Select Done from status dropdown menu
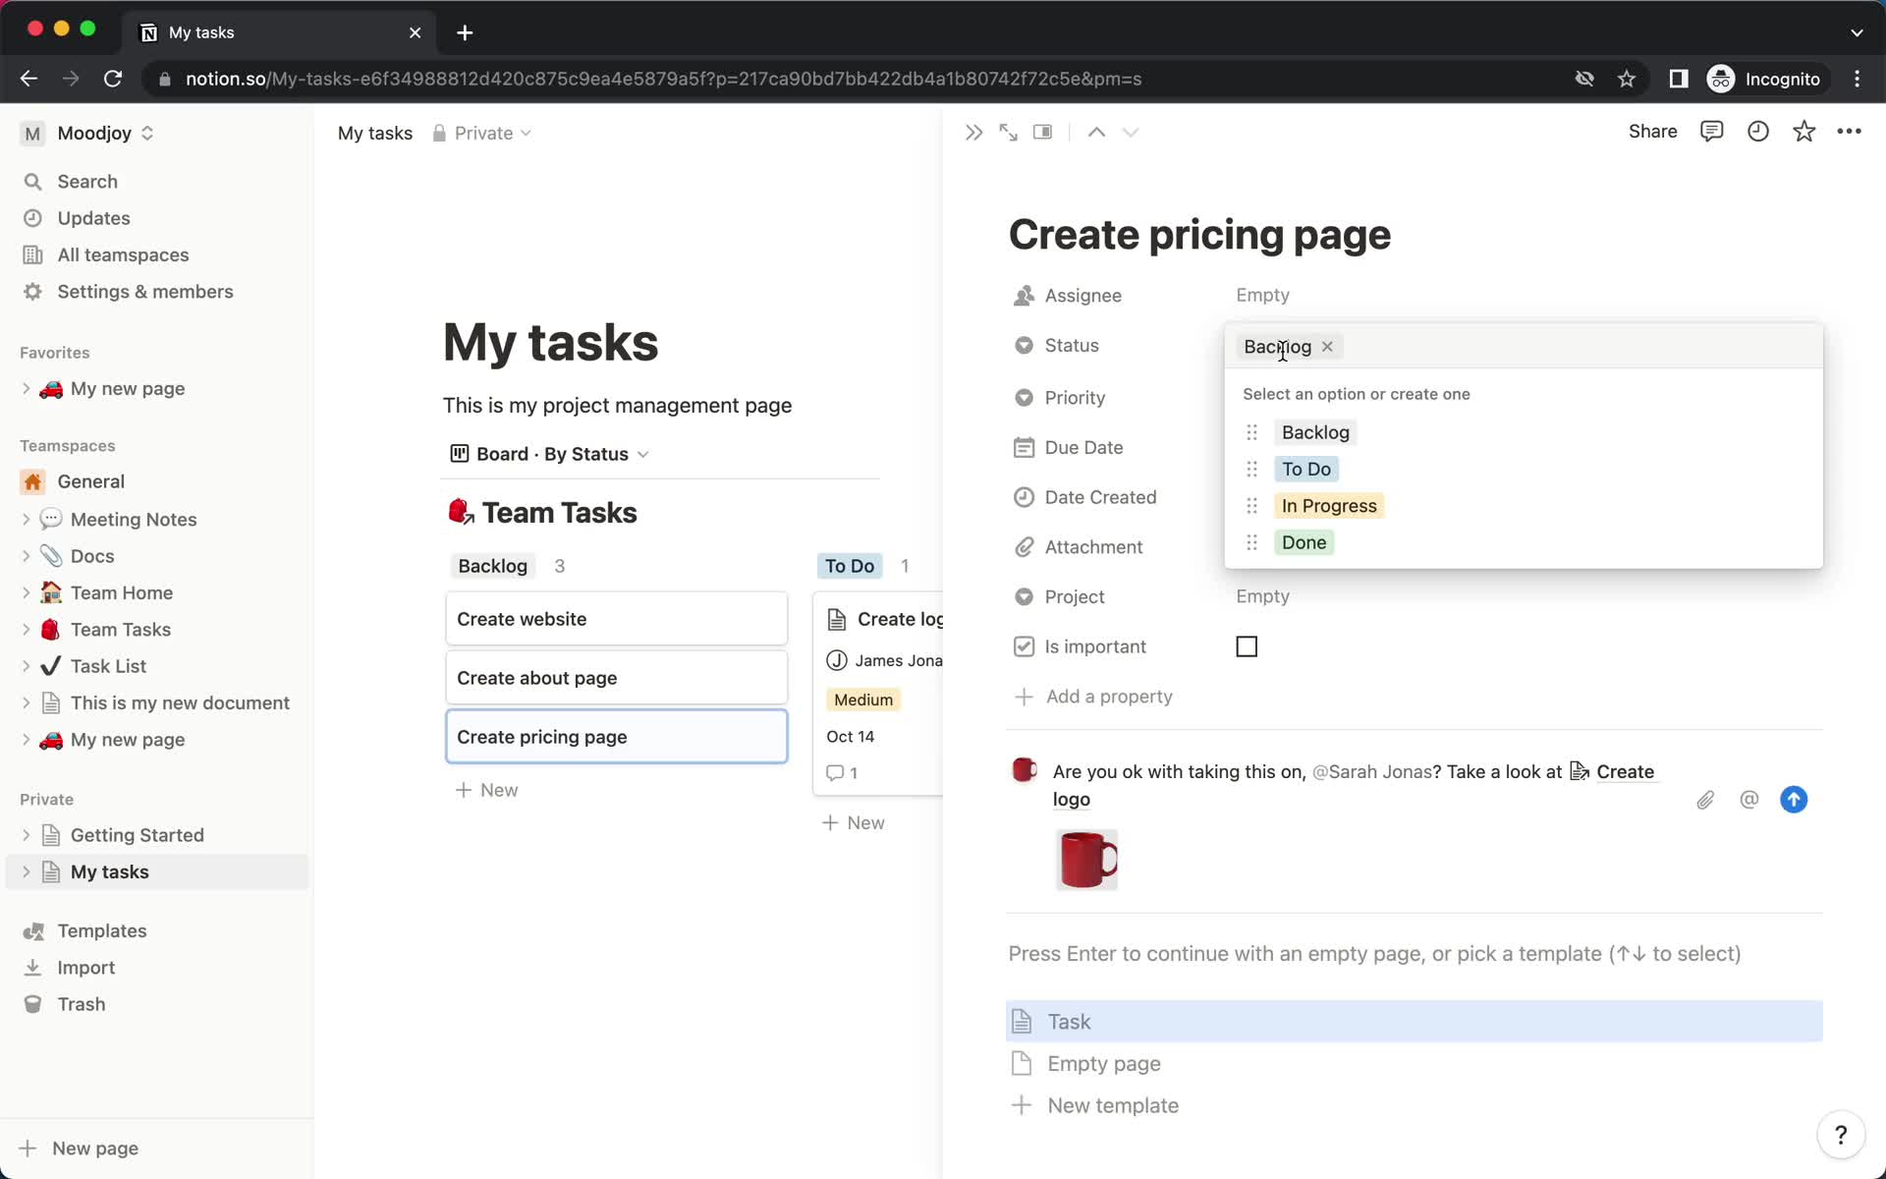1886x1179 pixels. [x=1304, y=540]
